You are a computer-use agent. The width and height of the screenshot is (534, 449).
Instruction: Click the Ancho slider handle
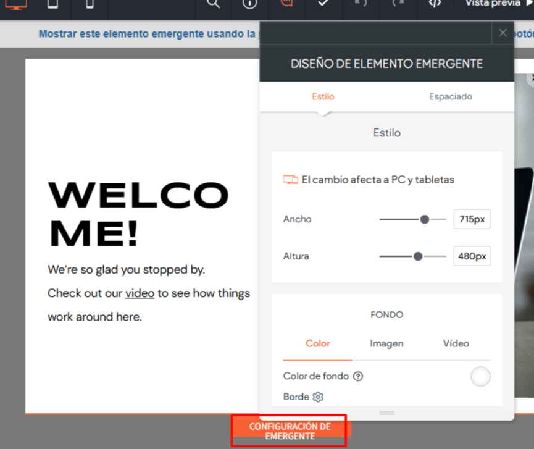425,219
